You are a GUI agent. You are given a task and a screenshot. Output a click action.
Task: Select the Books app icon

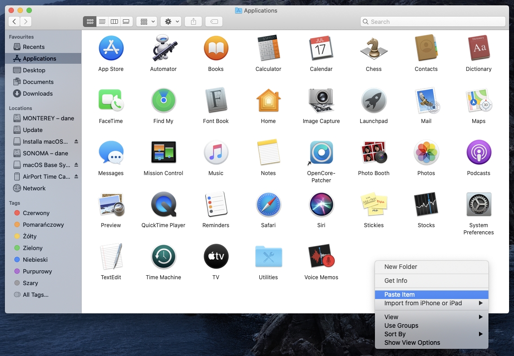click(216, 48)
